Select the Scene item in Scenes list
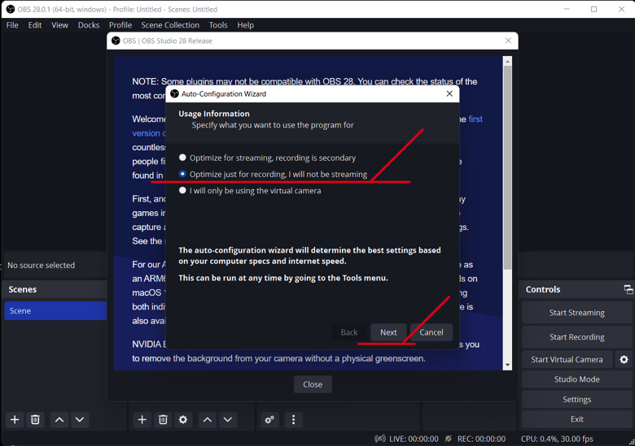The height and width of the screenshot is (446, 635). [x=55, y=310]
